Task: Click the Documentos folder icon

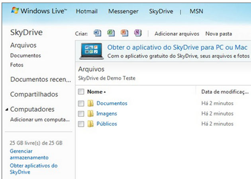Action: [x=91, y=103]
